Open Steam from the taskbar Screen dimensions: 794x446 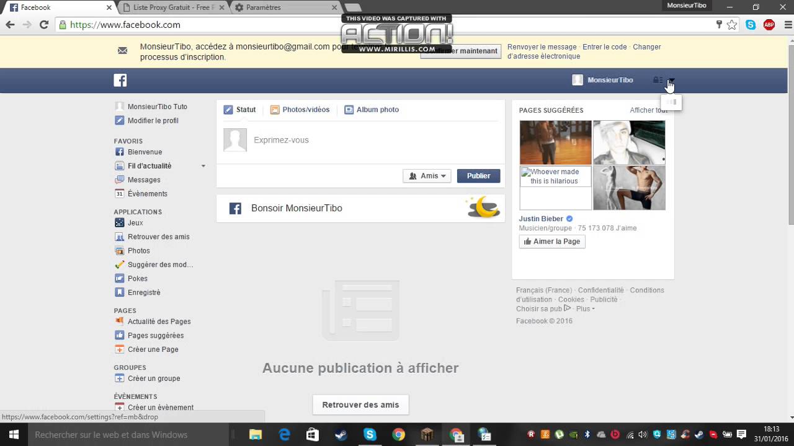pos(341,435)
